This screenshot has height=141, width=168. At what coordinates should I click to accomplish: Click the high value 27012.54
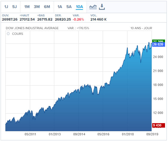pos(27,19)
